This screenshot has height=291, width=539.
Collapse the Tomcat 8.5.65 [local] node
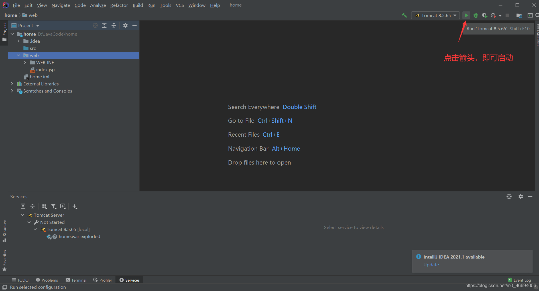35,229
